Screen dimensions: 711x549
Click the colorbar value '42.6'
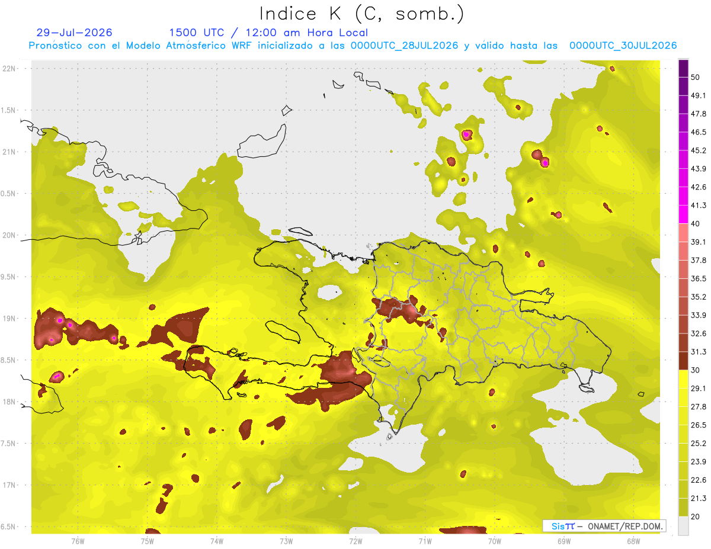coord(698,187)
